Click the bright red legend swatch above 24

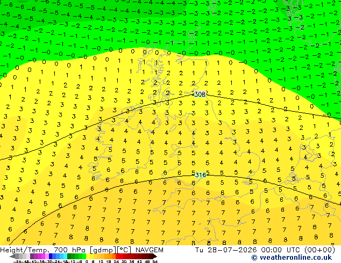tap(117, 256)
